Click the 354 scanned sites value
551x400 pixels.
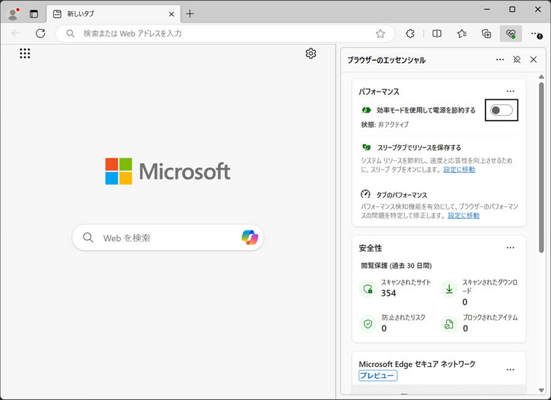click(x=388, y=293)
